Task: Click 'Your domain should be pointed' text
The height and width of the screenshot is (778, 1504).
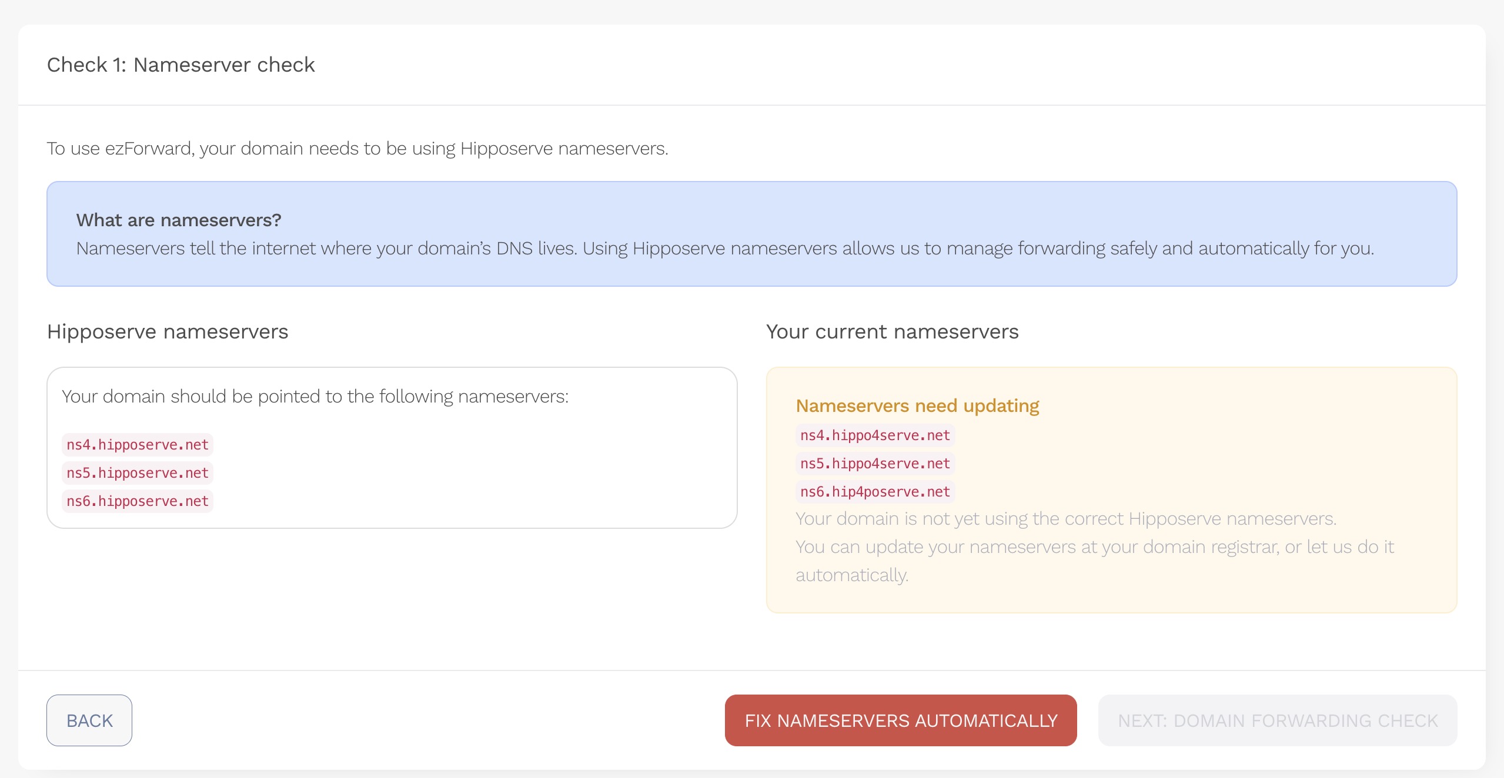Action: pyautogui.click(x=315, y=397)
